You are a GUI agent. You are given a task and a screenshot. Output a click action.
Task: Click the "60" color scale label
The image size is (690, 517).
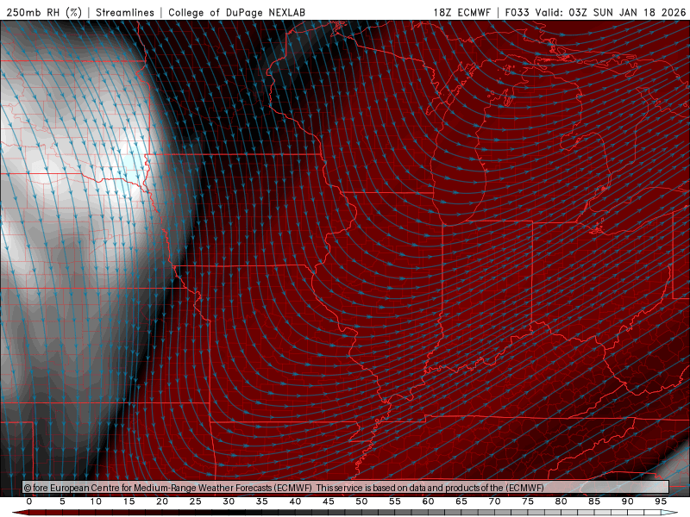coord(428,501)
